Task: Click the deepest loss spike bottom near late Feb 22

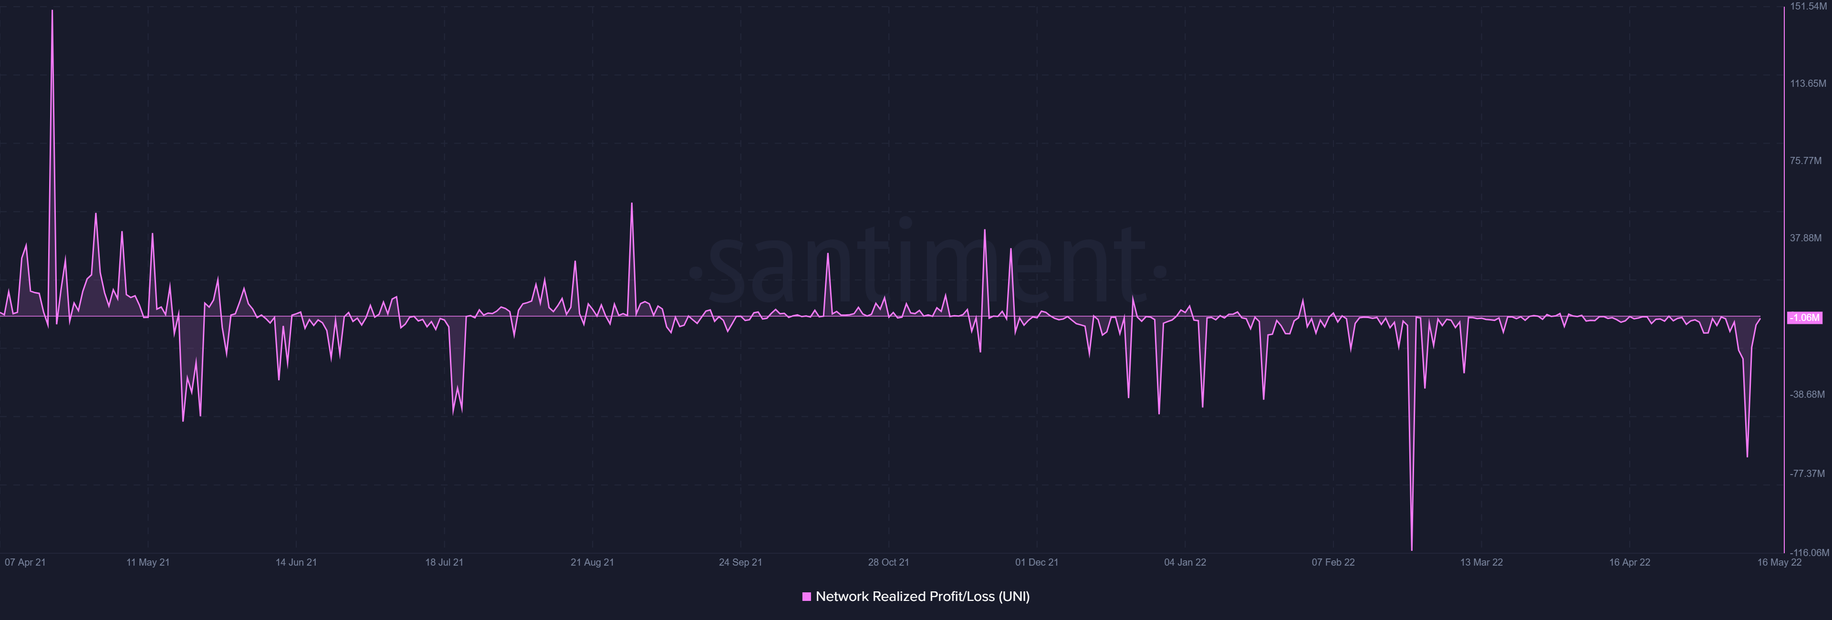Action: coord(1412,549)
